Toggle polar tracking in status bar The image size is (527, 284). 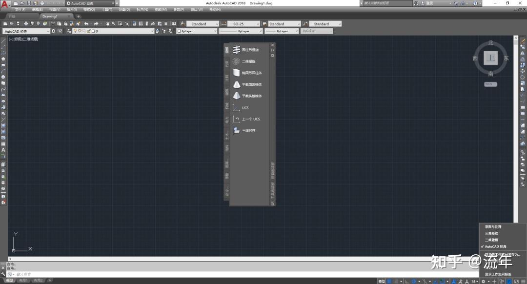(414, 281)
